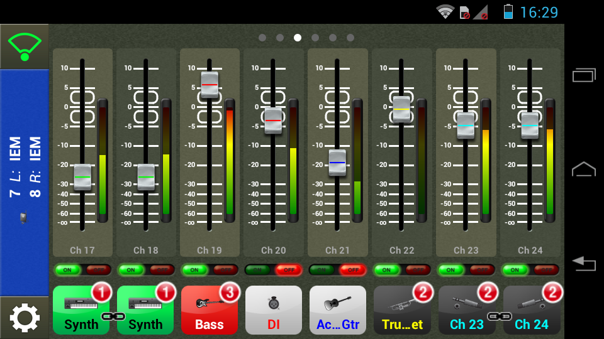
Task: Select the Ch 24 jack plug channel
Action: pyautogui.click(x=531, y=310)
